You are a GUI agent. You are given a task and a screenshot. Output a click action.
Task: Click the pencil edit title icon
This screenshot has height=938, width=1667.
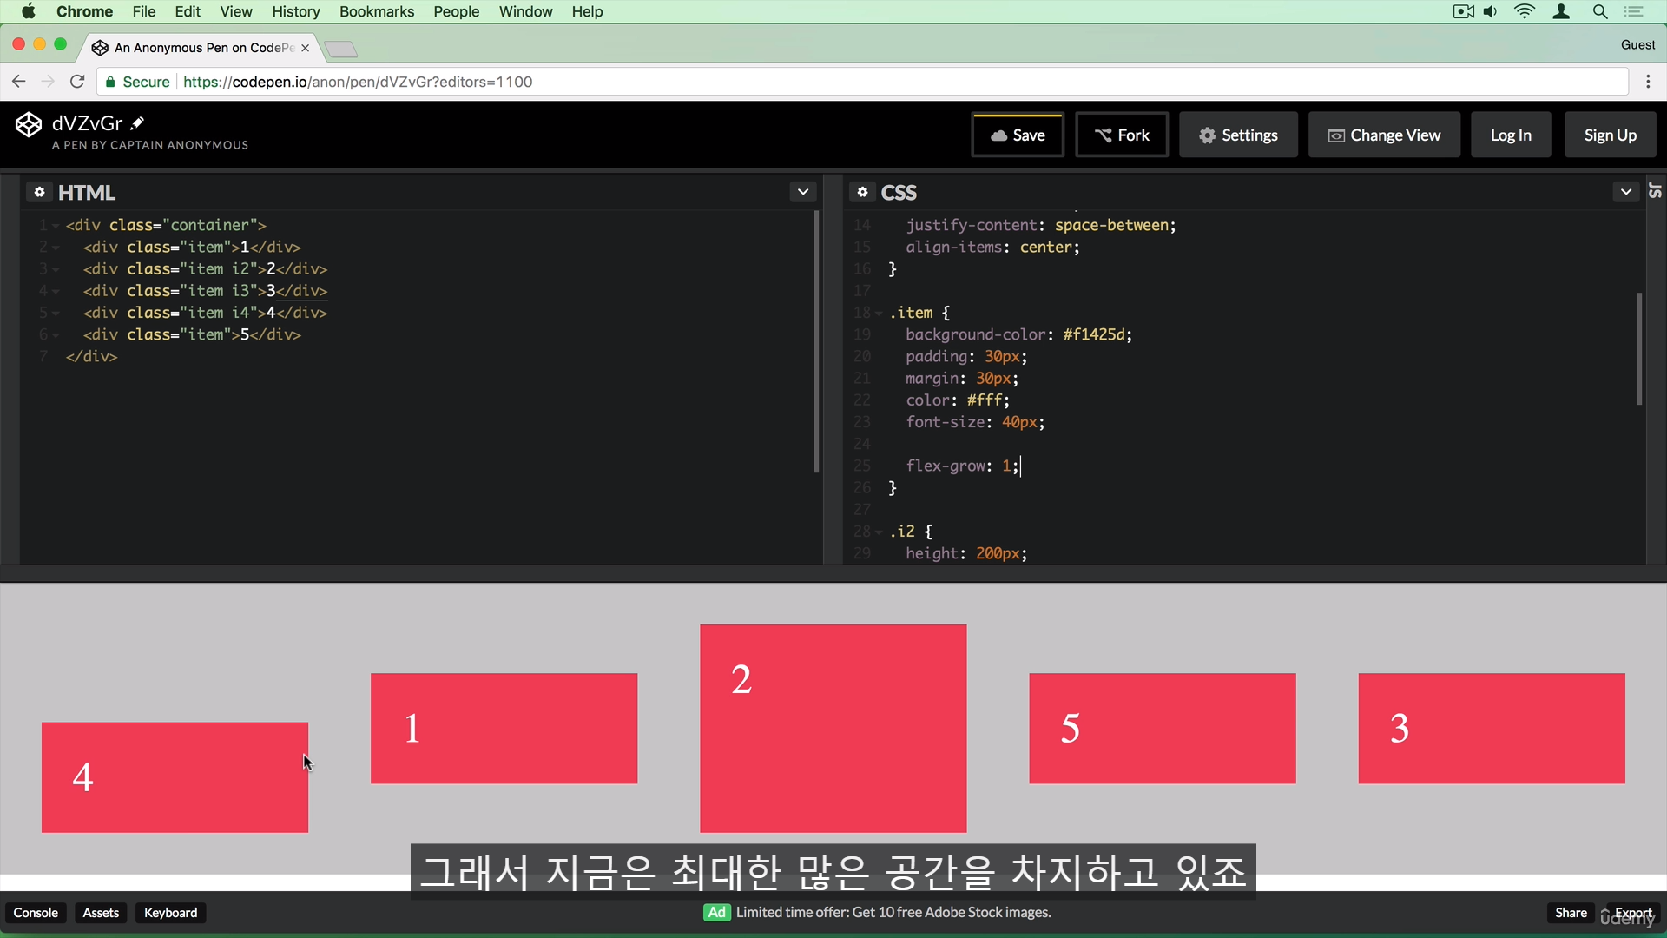click(x=137, y=123)
